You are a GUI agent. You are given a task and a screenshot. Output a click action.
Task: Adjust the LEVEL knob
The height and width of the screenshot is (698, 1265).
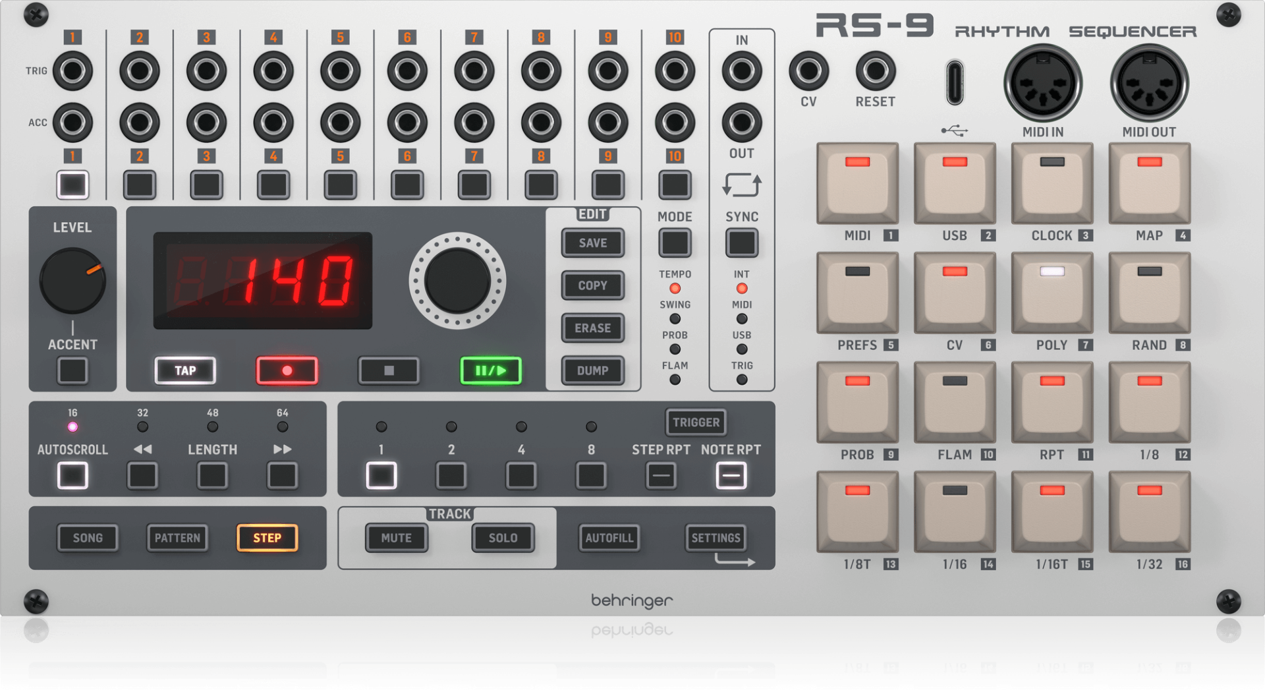[72, 280]
